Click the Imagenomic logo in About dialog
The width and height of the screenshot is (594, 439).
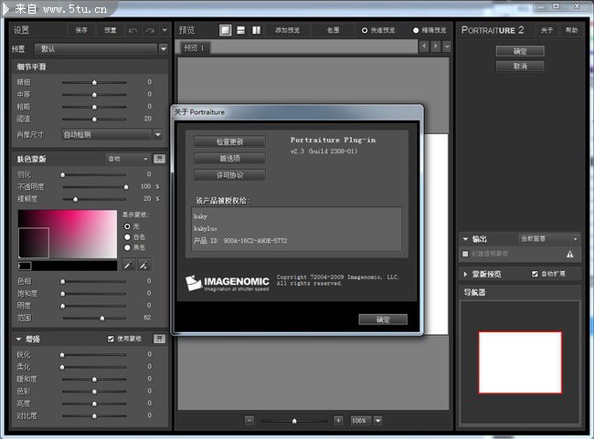tap(228, 283)
